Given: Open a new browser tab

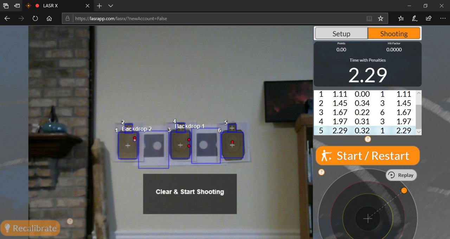Looking at the screenshot, I should 99,6.
